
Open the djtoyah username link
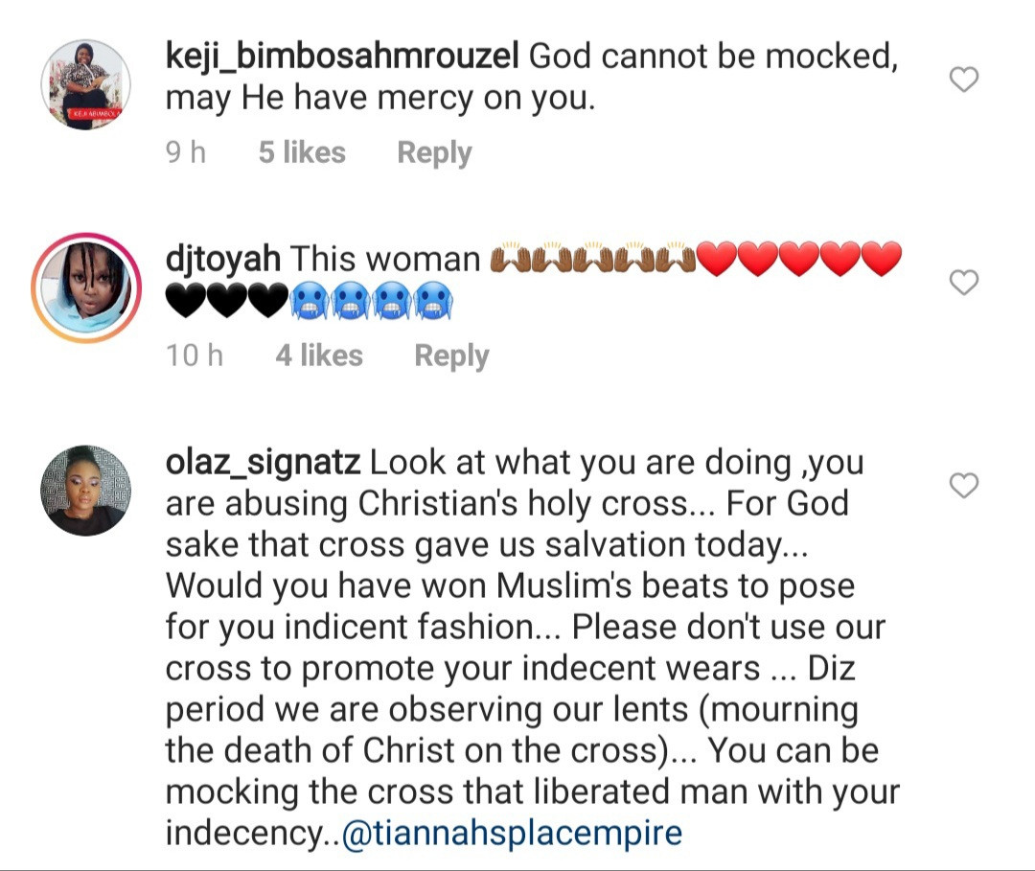(x=222, y=260)
